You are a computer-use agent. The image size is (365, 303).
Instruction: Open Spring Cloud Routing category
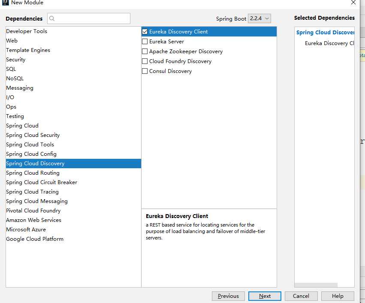73,173
